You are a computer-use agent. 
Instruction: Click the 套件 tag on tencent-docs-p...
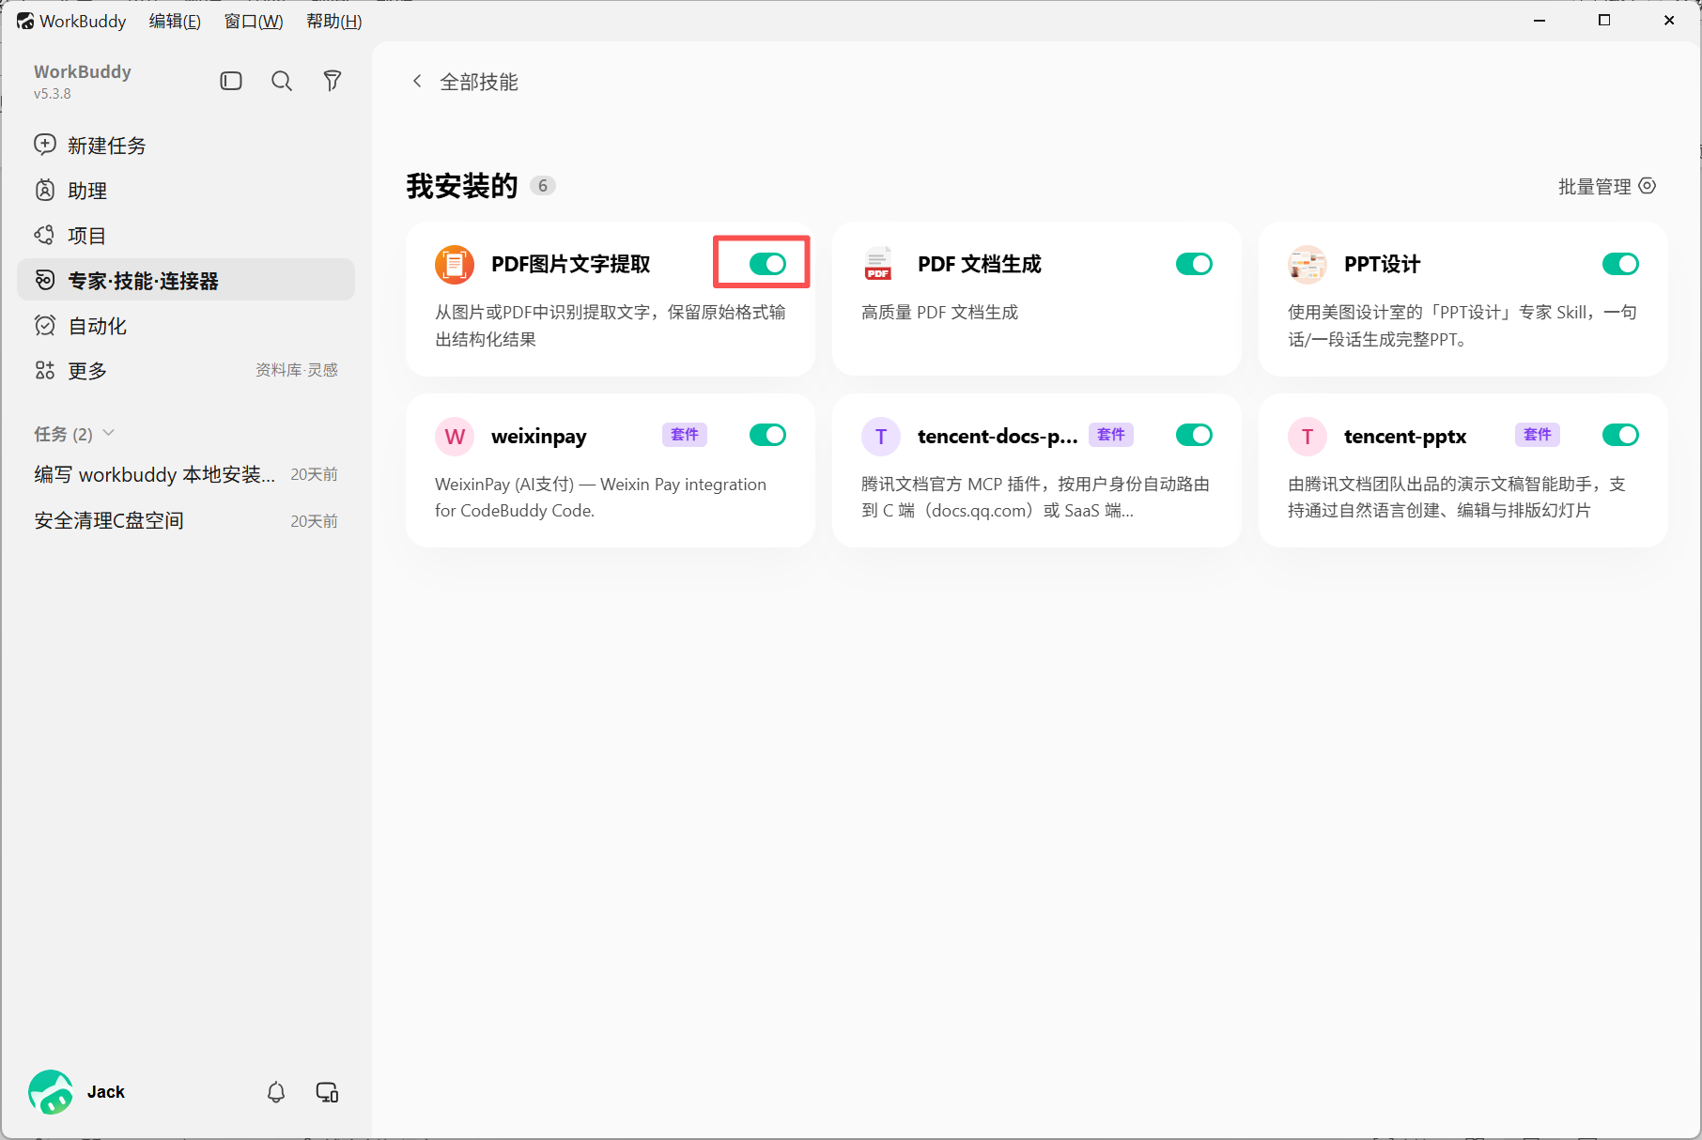pos(1111,435)
